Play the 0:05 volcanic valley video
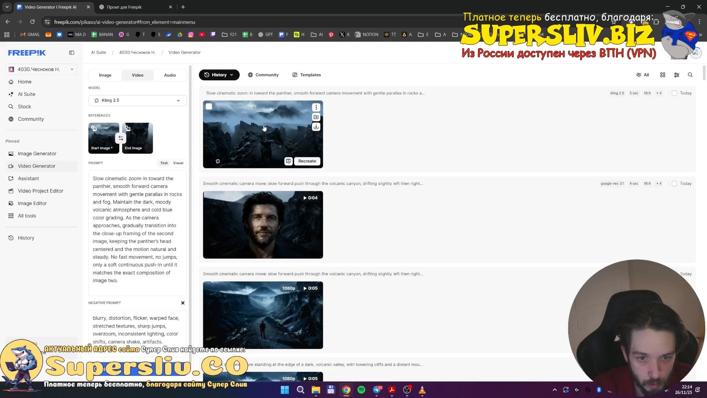Image resolution: width=707 pixels, height=398 pixels. pyautogui.click(x=263, y=315)
